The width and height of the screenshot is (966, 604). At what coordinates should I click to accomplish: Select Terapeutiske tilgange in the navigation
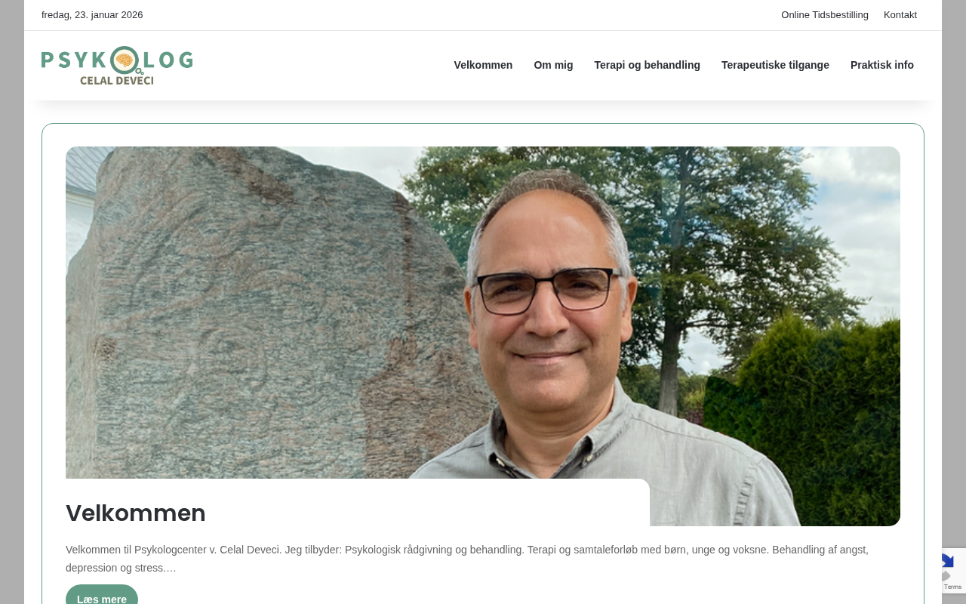pos(775,65)
